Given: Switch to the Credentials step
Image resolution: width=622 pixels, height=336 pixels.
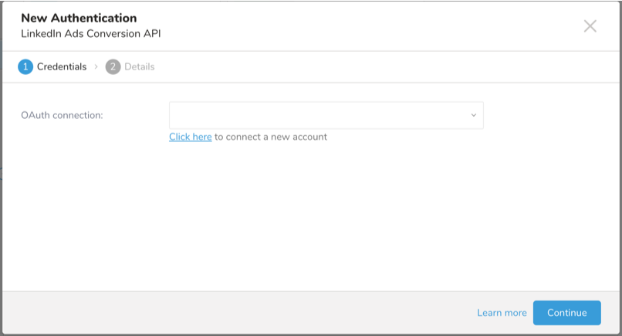Looking at the screenshot, I should 62,67.
